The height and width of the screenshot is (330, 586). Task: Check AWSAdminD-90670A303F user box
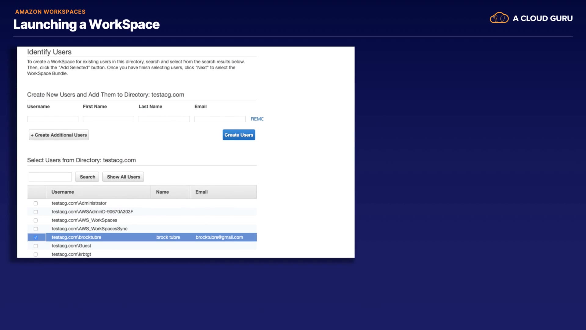(x=36, y=212)
